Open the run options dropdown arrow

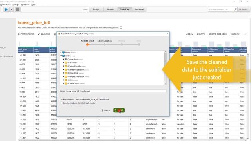point(11,9)
